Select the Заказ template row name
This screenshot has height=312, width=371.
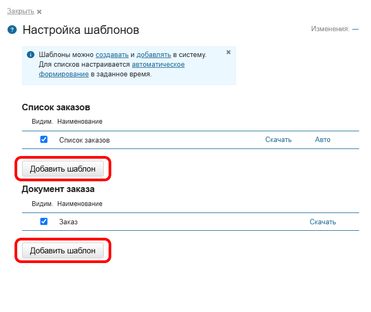click(68, 222)
